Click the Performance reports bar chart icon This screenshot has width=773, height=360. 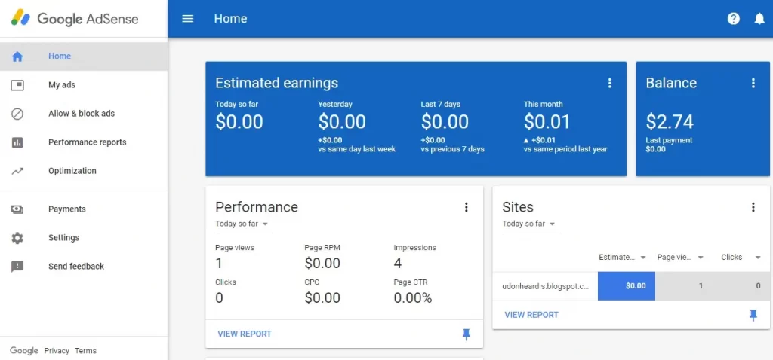[17, 142]
